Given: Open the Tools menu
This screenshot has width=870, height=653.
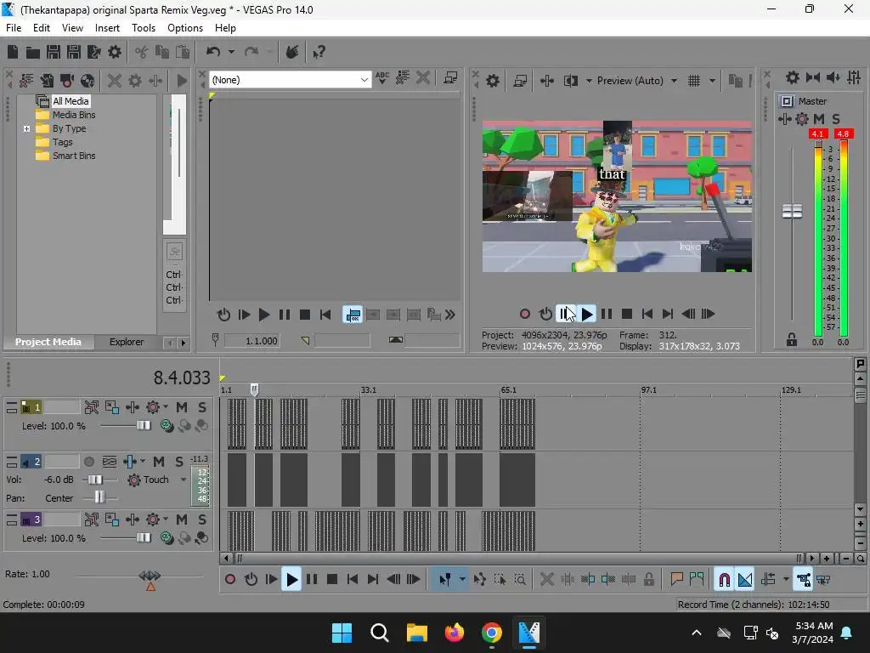Looking at the screenshot, I should (143, 28).
